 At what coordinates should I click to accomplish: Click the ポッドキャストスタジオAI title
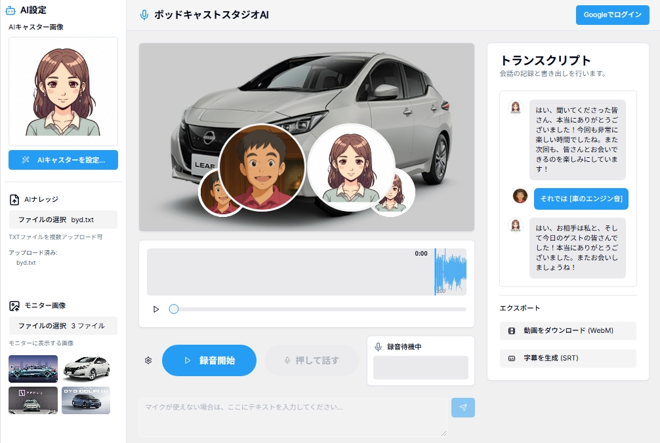pos(211,14)
